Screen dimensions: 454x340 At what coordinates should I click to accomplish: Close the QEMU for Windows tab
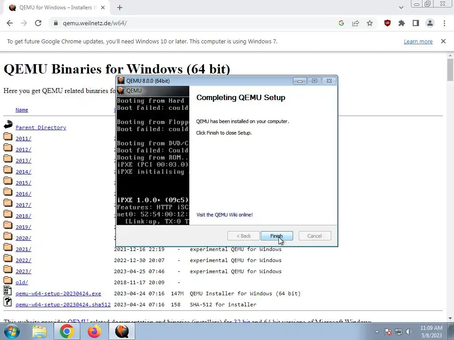pyautogui.click(x=103, y=8)
